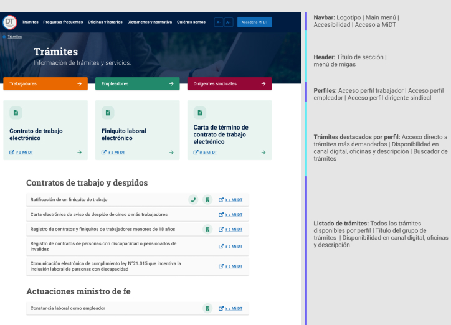Viewport: 451px width, 325px height.
Task: Click arrow on Dirigentes sindicales button
Action: [263, 83]
